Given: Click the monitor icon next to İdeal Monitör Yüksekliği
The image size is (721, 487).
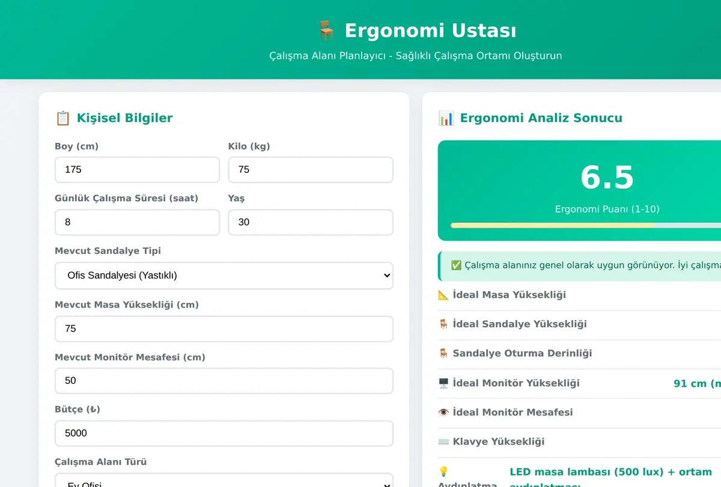Looking at the screenshot, I should (x=443, y=383).
